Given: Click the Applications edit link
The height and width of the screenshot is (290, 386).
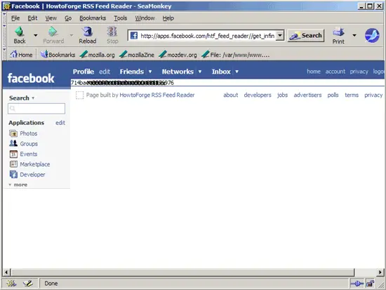Looking at the screenshot, I should coord(60,123).
